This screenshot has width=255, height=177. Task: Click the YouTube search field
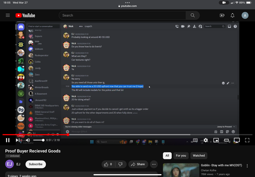pyautogui.click(x=122, y=16)
